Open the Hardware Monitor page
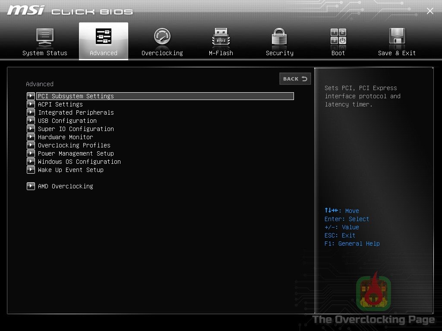The image size is (442, 331). 65,137
